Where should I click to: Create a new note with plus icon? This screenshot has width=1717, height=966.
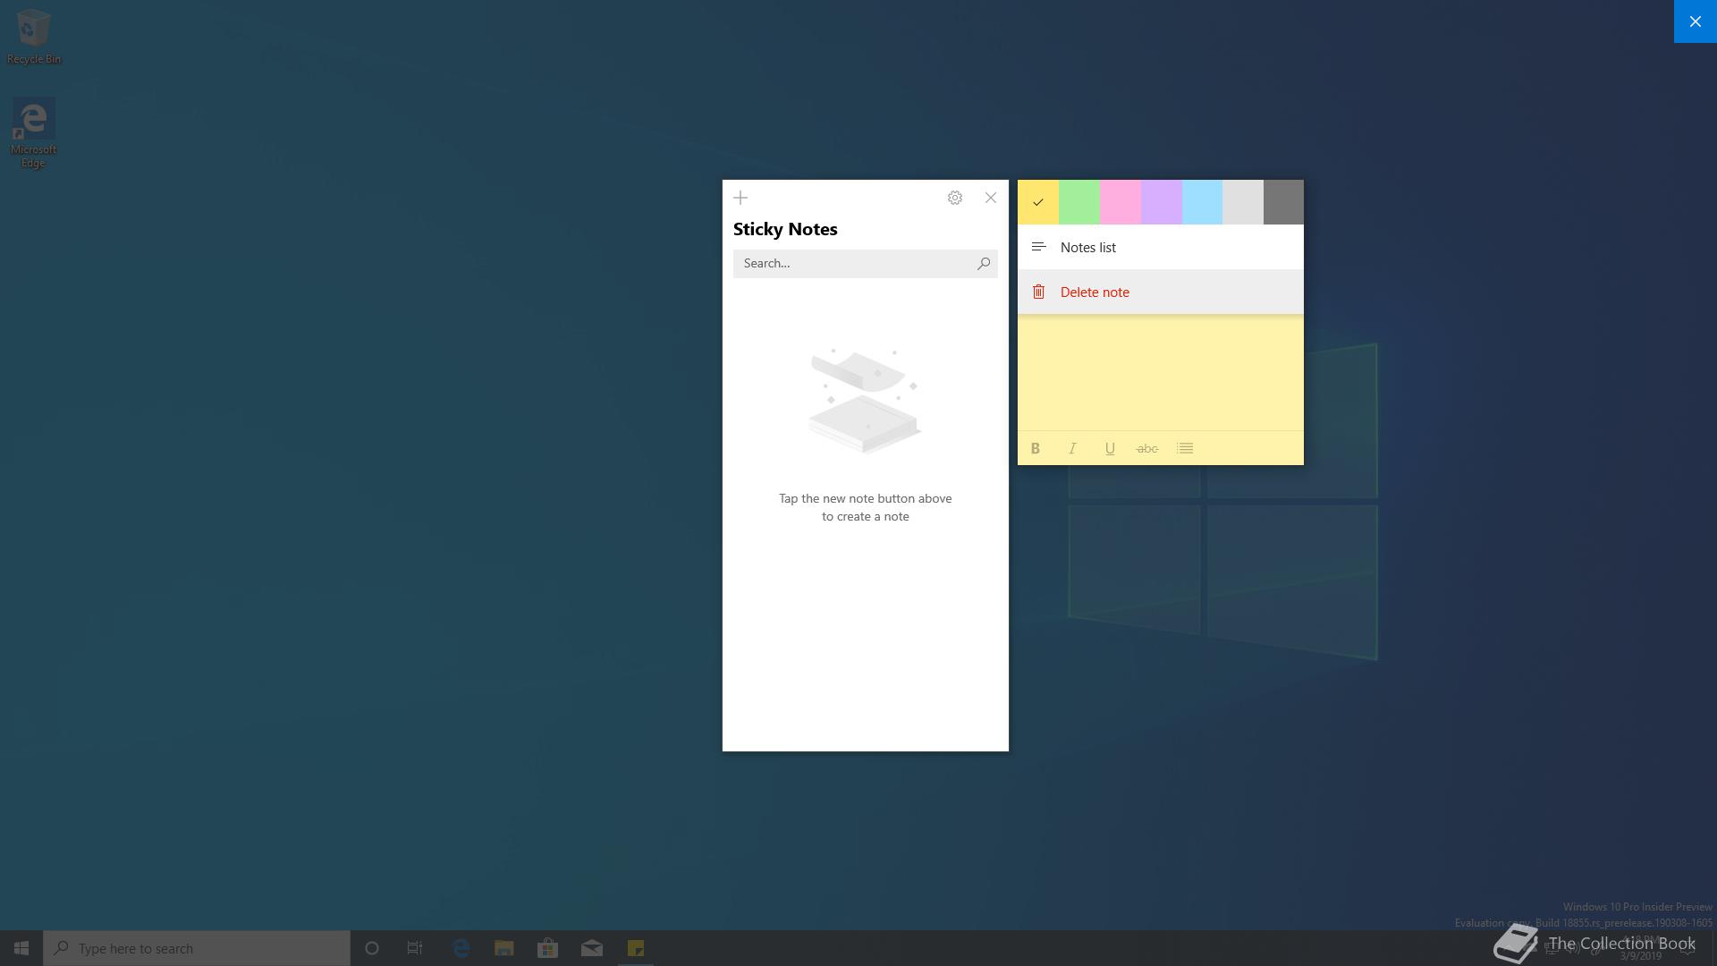740,198
